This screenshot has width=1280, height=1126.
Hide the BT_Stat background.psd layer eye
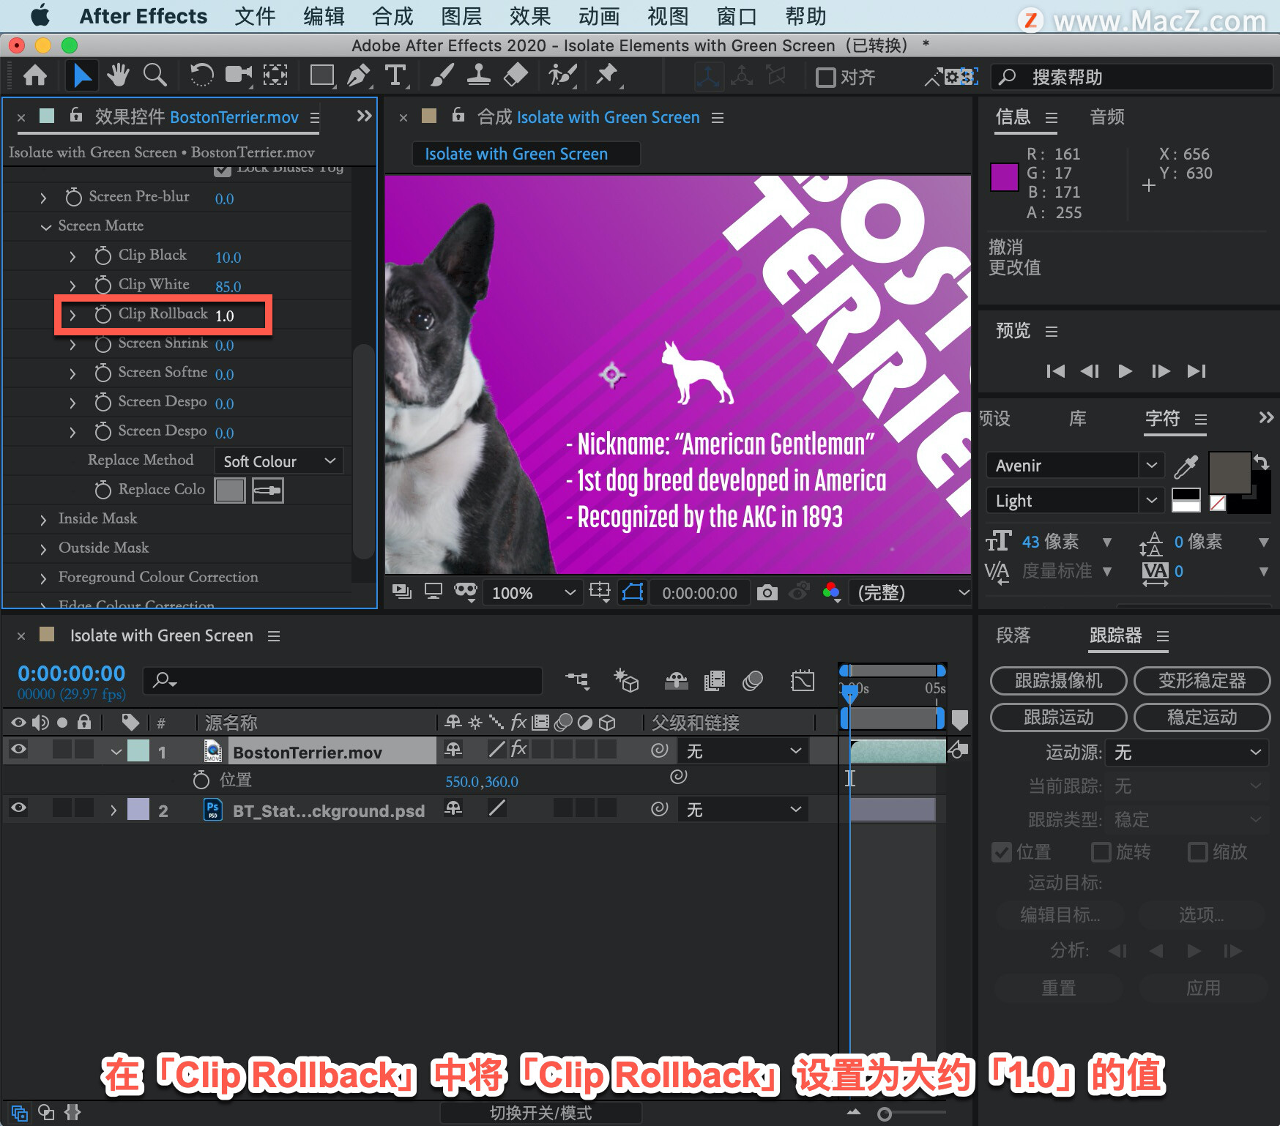pos(18,808)
